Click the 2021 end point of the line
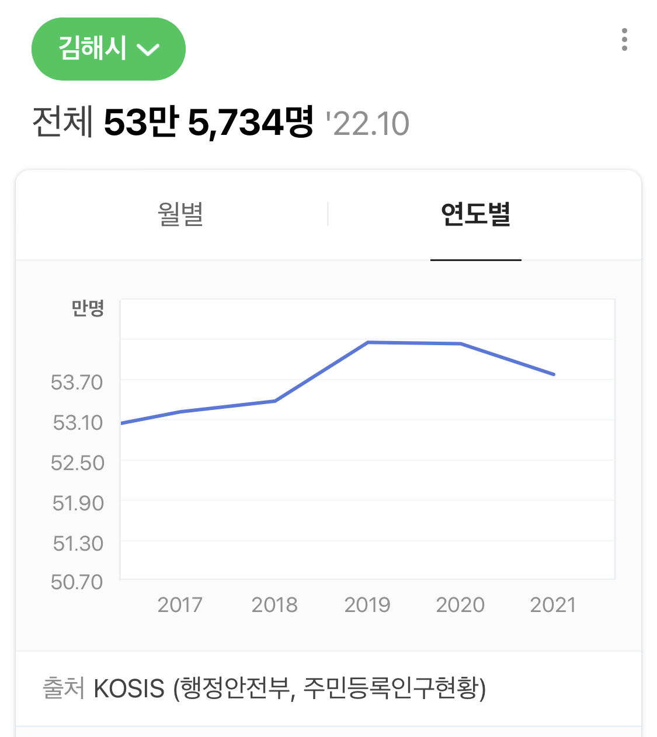This screenshot has height=737, width=657. pos(554,374)
